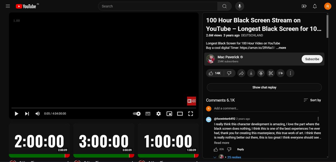The height and width of the screenshot is (162, 336).
Task: Click the video title text
Action: tap(263, 25)
